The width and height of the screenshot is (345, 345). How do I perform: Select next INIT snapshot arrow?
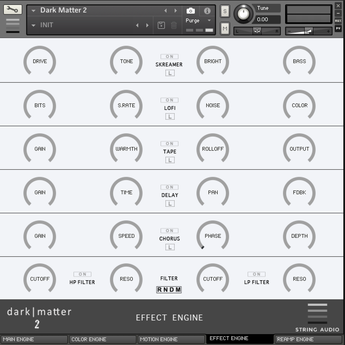(x=147, y=25)
